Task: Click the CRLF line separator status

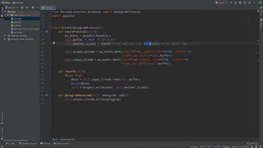Action: click(209, 147)
